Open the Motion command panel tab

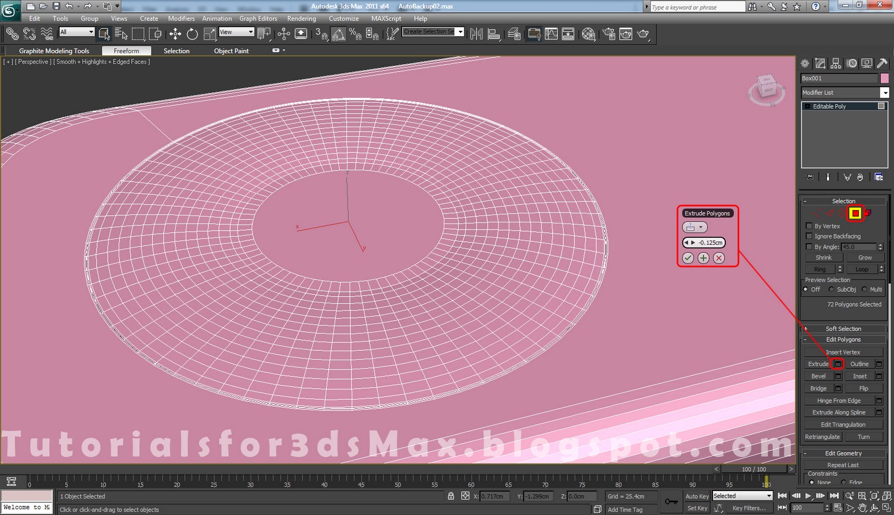pyautogui.click(x=851, y=64)
